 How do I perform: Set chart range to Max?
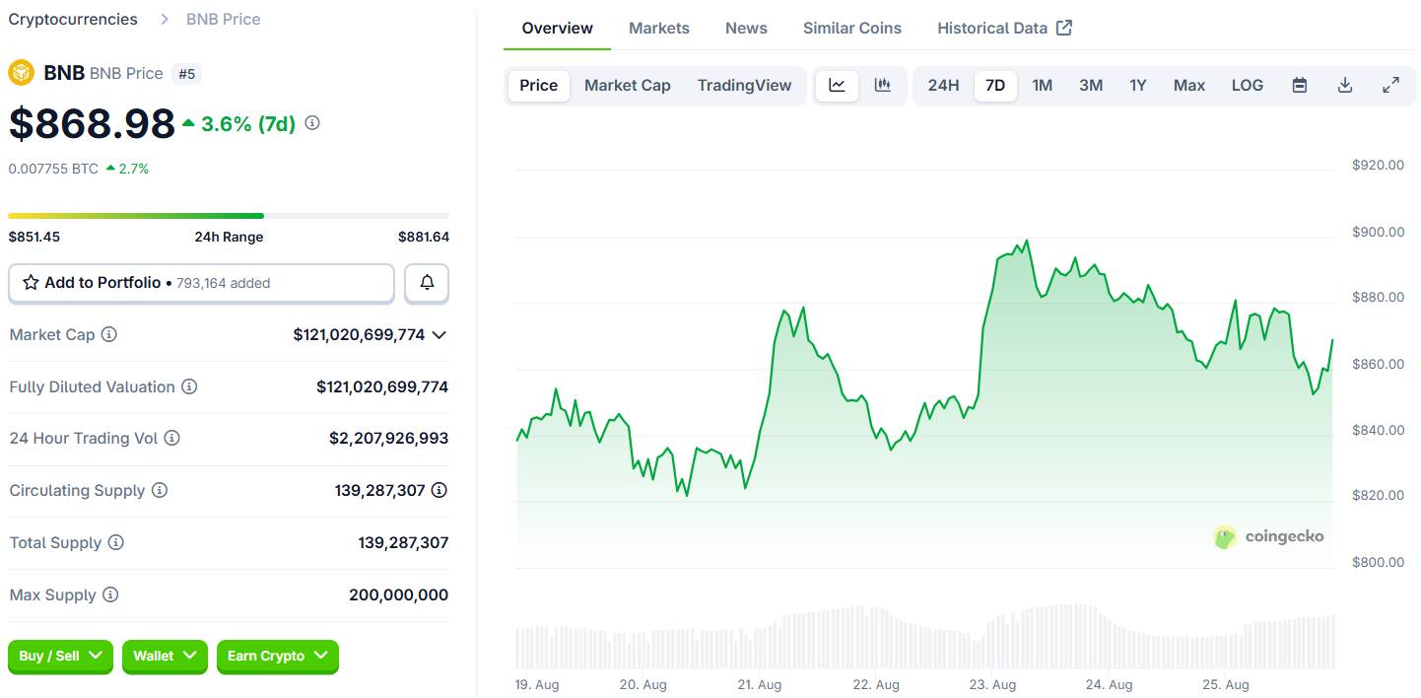[1189, 86]
